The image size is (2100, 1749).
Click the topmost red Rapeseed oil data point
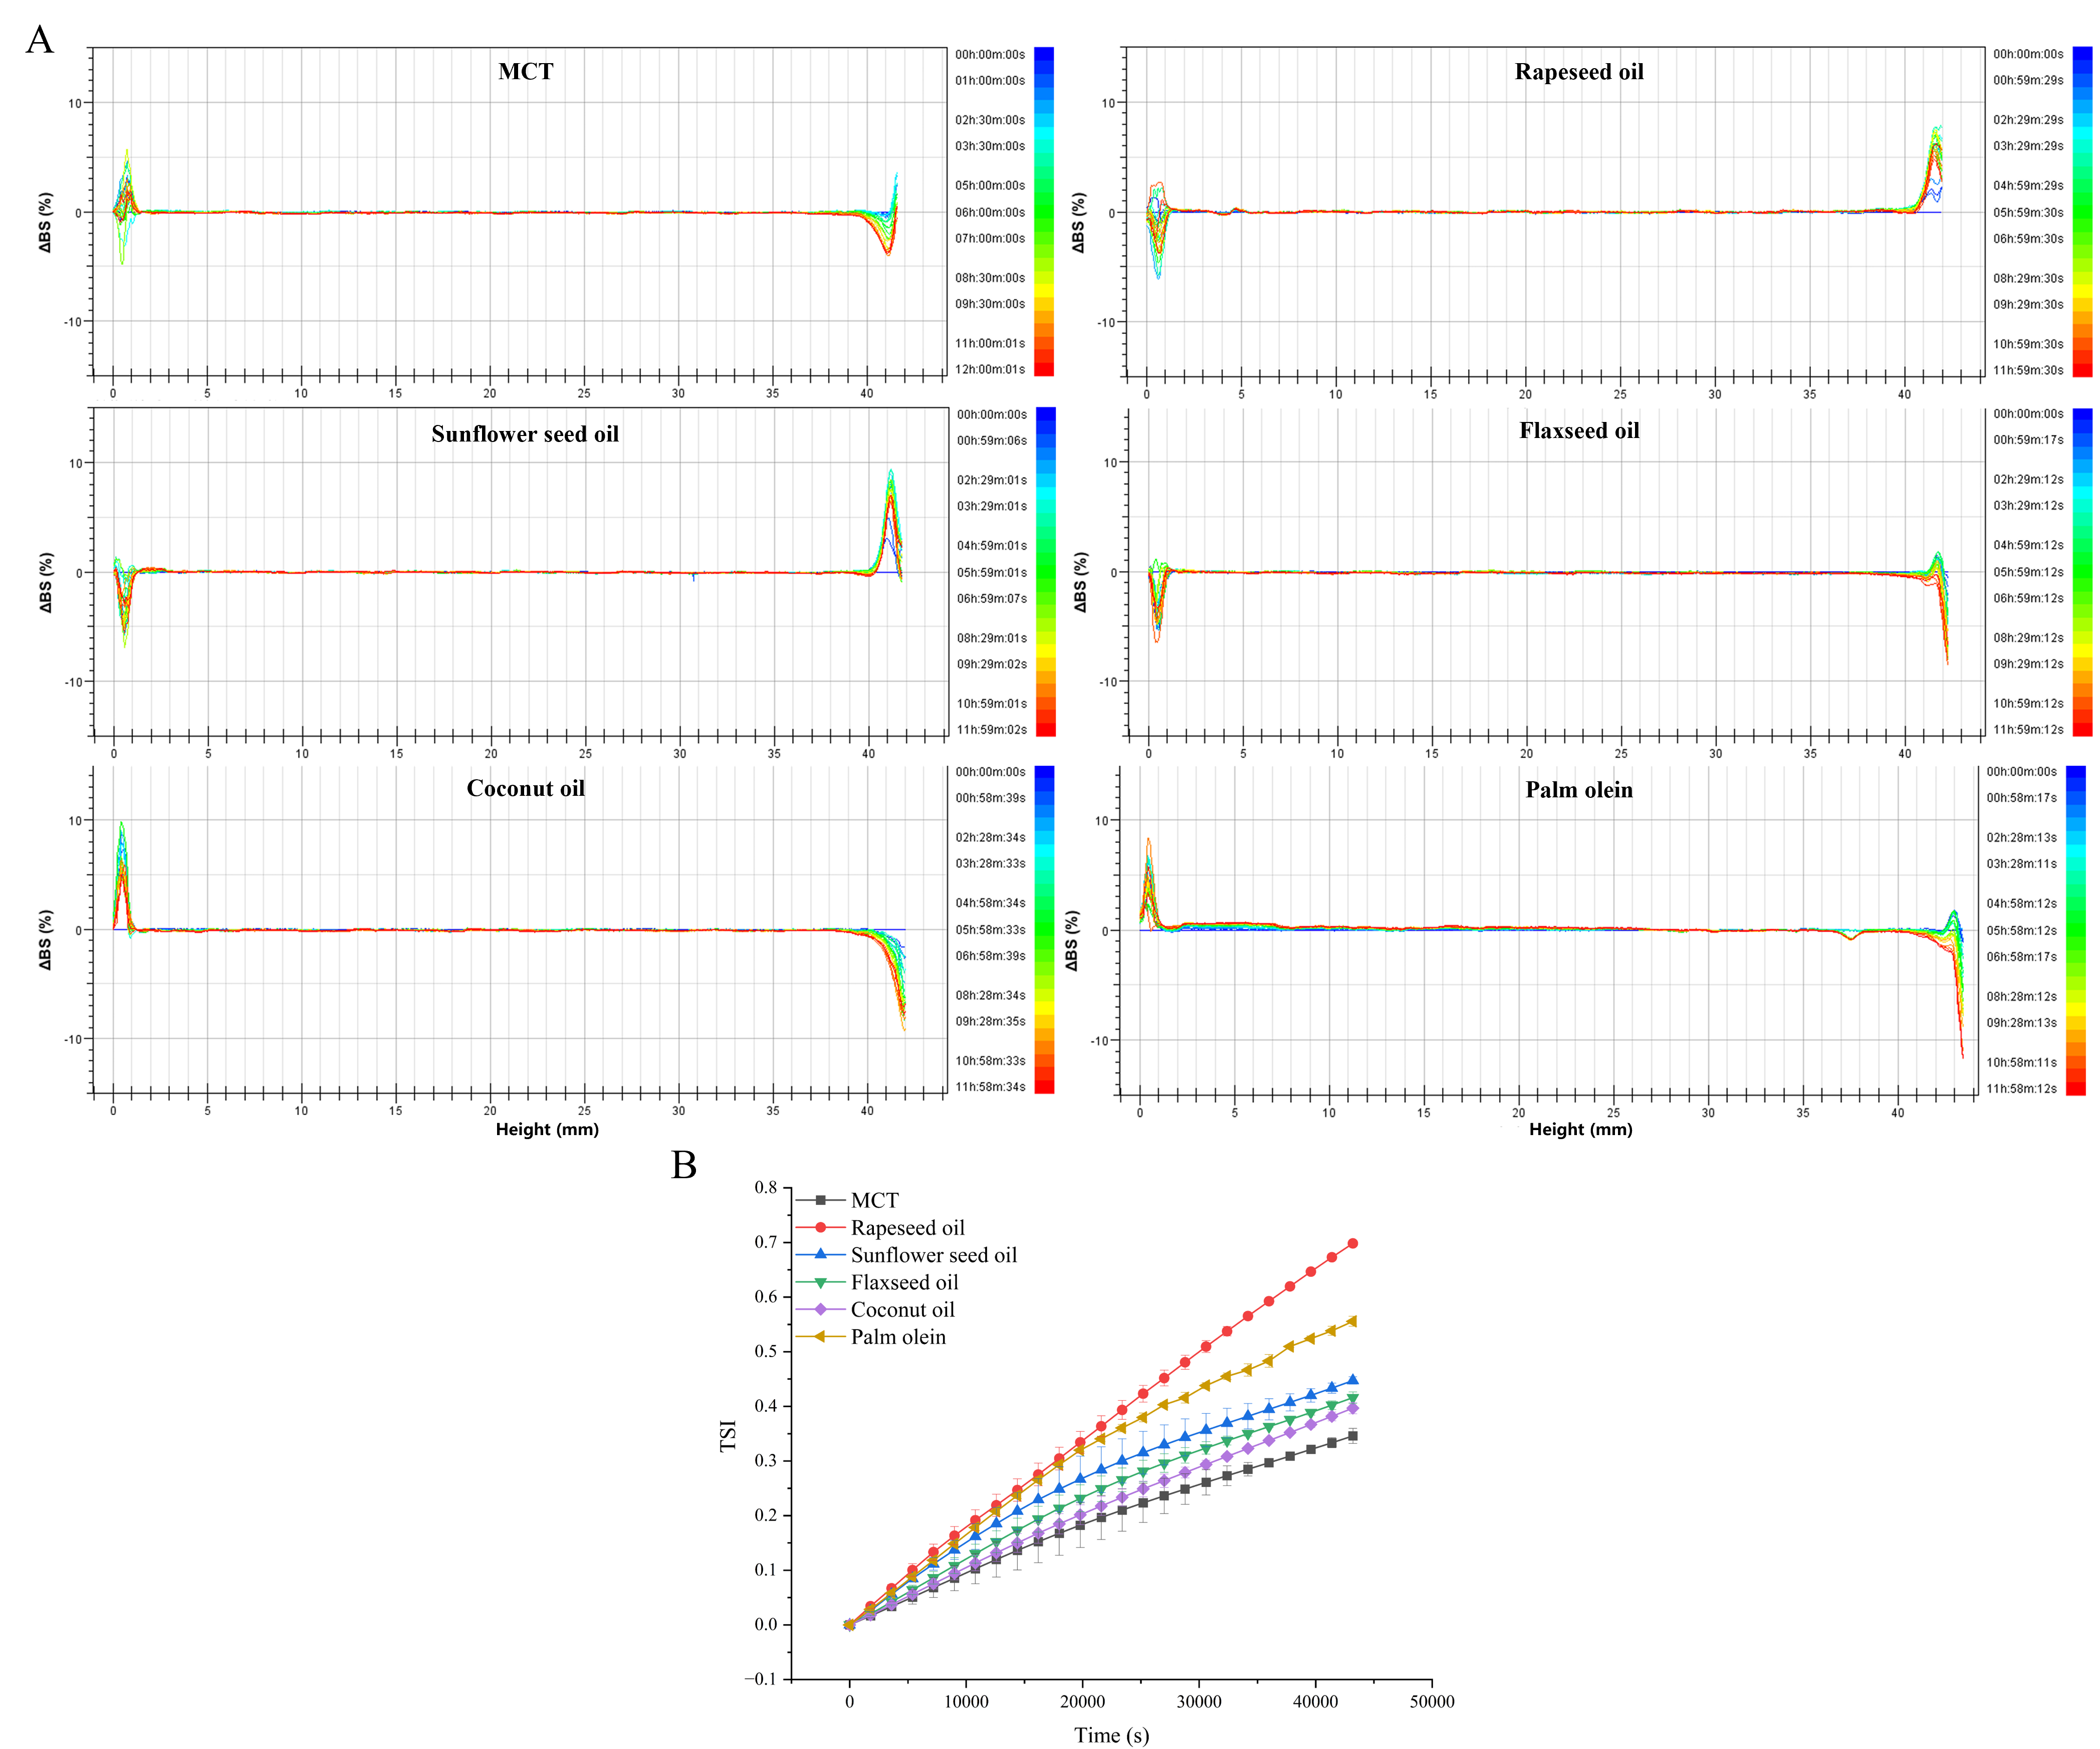[x=1353, y=1244]
